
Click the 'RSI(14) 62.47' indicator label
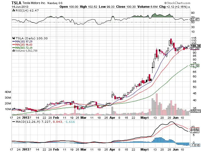click(x=27, y=11)
